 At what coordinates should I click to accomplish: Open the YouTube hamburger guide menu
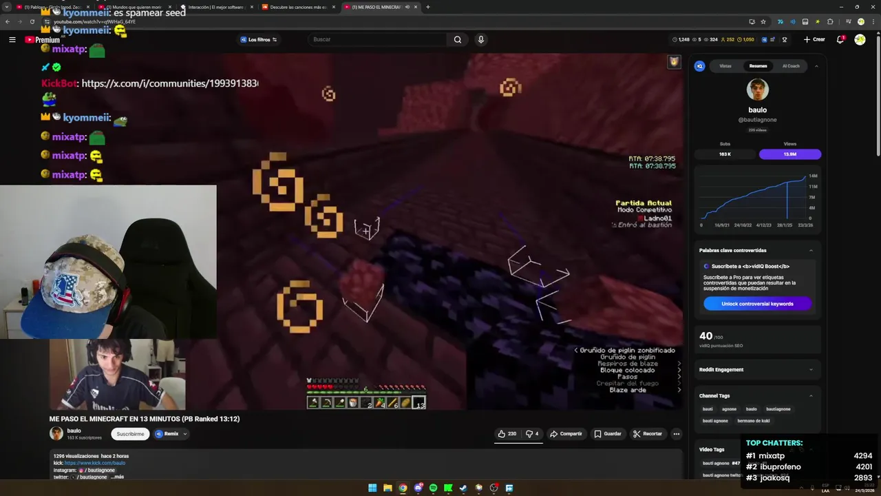click(12, 39)
